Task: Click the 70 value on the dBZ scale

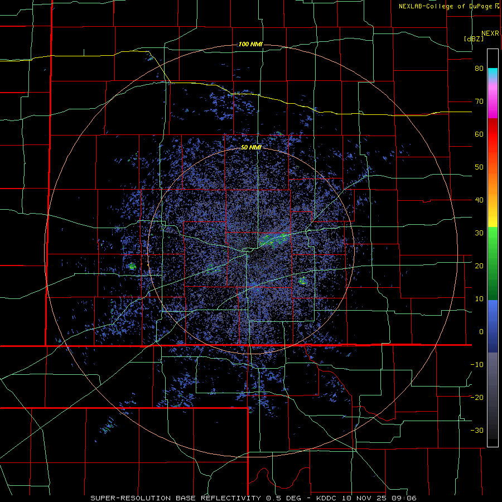Action: click(x=479, y=102)
